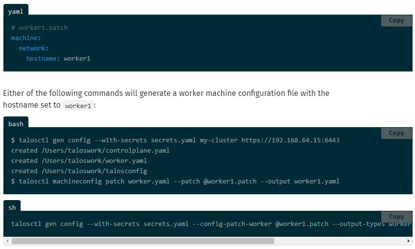Viewport: 415px width, 249px height.
Task: Click the 'talosctl machineconfig patch' command line
Action: pyautogui.click(x=175, y=181)
